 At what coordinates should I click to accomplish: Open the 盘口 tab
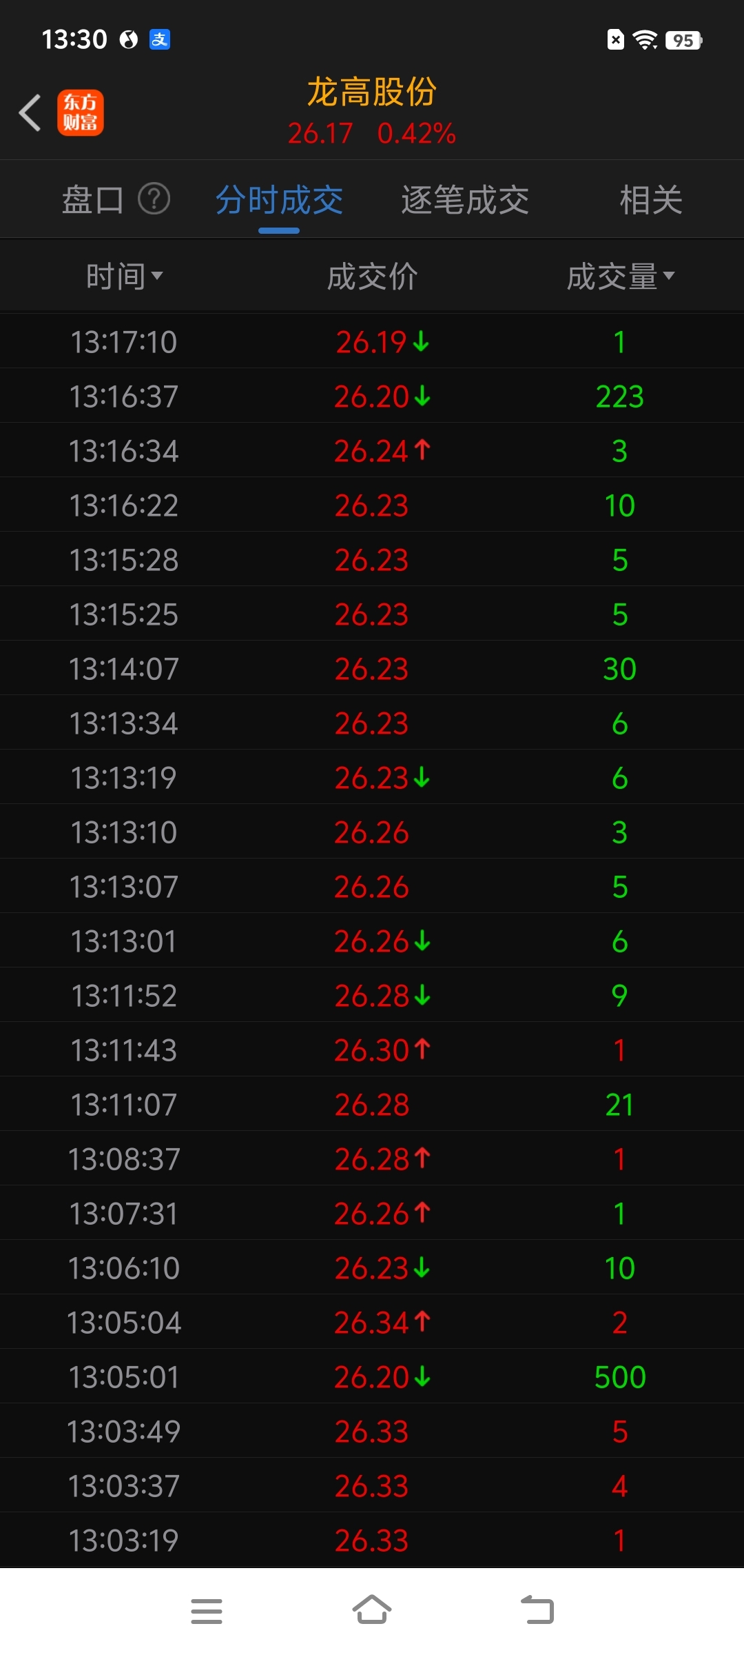[x=93, y=200]
